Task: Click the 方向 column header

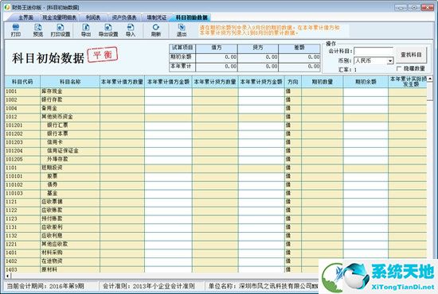Action: click(x=293, y=82)
